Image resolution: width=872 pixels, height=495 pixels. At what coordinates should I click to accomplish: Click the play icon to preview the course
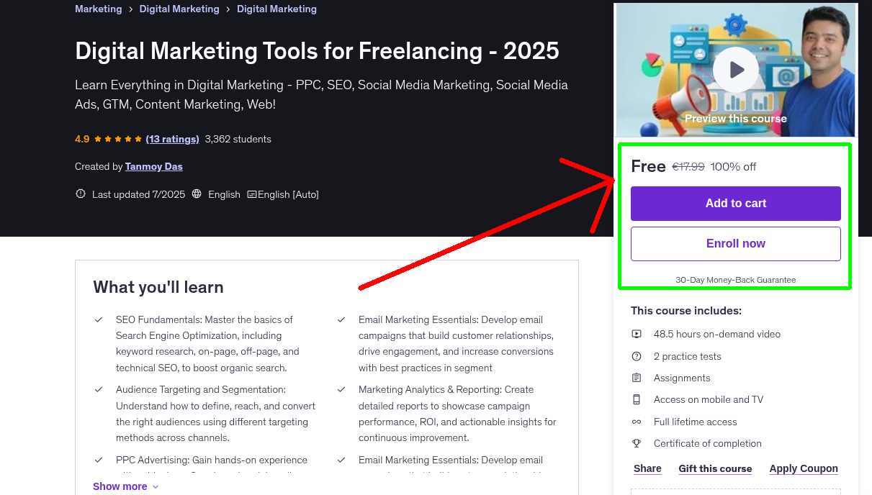735,69
